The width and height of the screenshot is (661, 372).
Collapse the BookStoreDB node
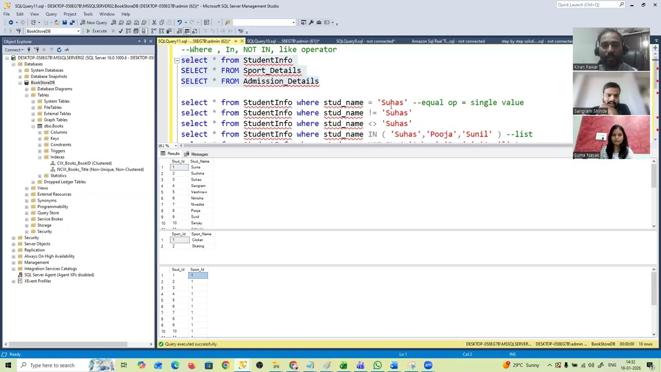(x=20, y=83)
